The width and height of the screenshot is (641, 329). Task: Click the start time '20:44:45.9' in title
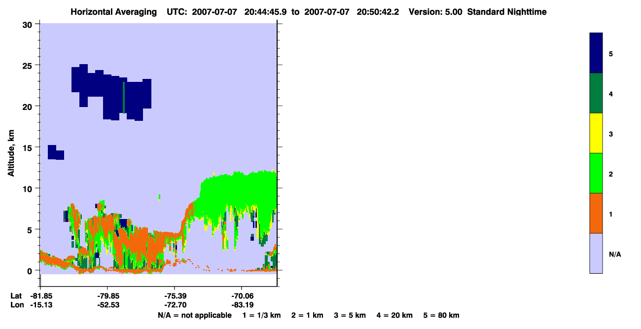tap(265, 12)
